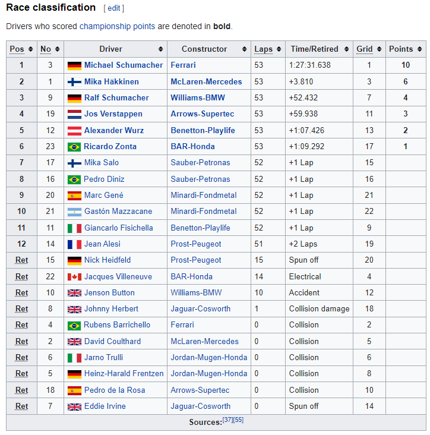Open Michael Schumacher driver page
430x435 pixels.
[124, 65]
